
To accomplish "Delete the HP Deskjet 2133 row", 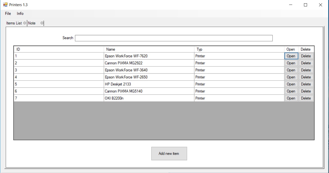I will pos(306,84).
